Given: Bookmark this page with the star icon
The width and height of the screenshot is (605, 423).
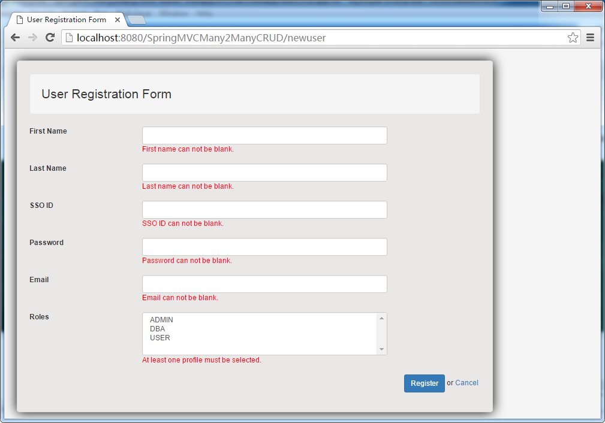Looking at the screenshot, I should [x=573, y=37].
